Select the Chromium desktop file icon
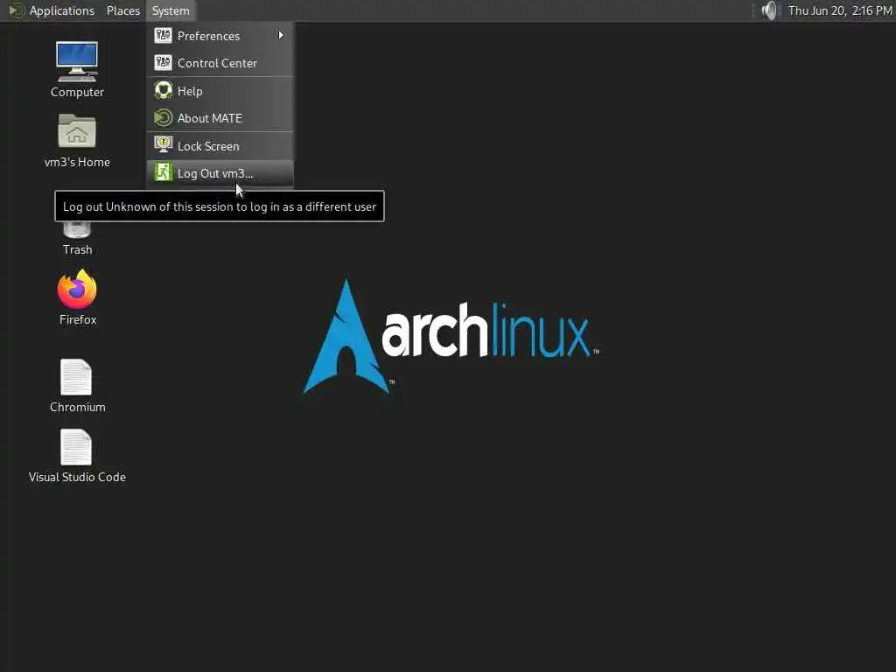This screenshot has height=672, width=896. (x=76, y=376)
